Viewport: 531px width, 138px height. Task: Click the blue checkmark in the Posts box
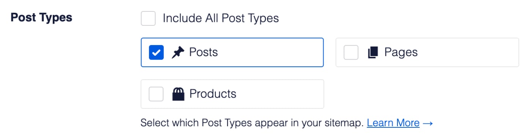click(156, 53)
